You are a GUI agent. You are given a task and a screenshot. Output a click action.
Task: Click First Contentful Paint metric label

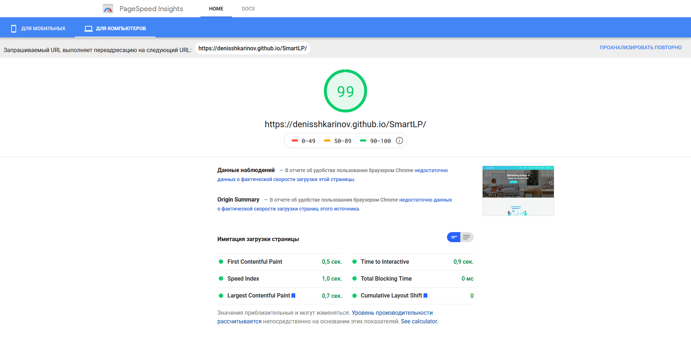255,262
